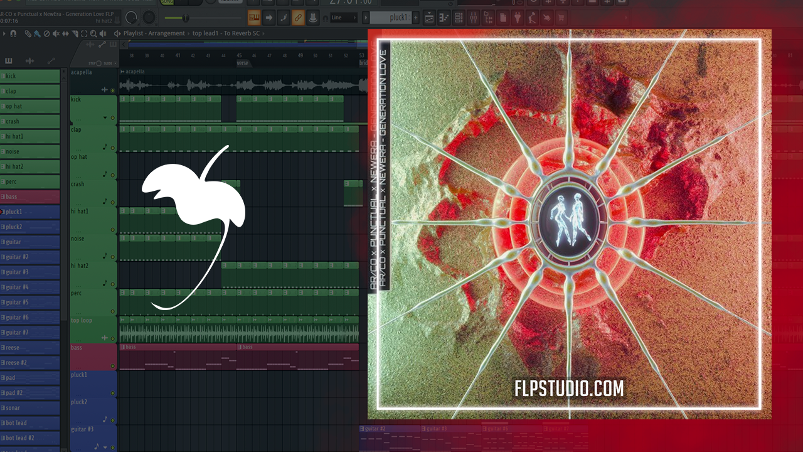Click the top lead1 - To Reverb SC breadcrumb
803x452 pixels.
(x=226, y=33)
